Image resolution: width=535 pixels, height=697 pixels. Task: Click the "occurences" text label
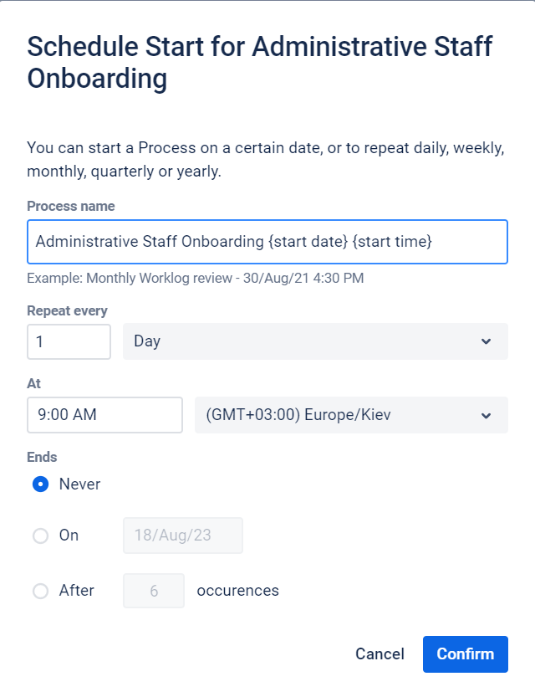(238, 591)
